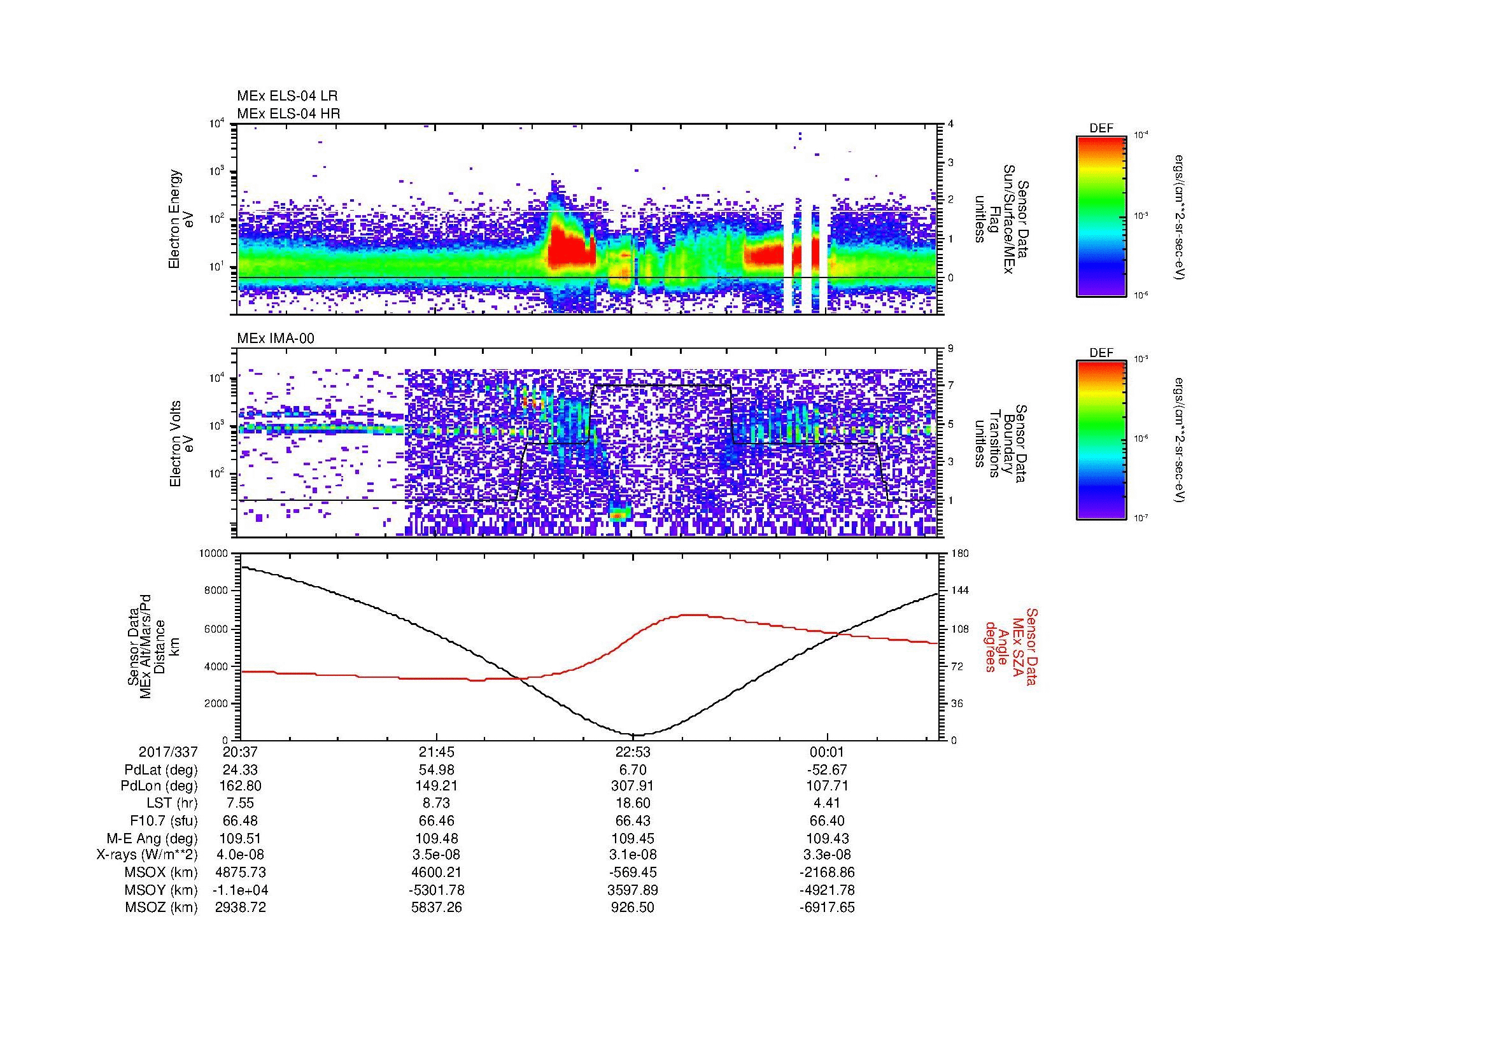
Task: Click the black altitude curve minimum
Action: coord(637,735)
